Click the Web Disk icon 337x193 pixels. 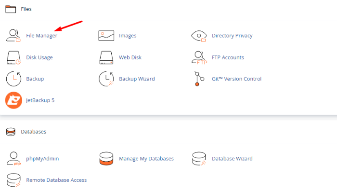106,57
